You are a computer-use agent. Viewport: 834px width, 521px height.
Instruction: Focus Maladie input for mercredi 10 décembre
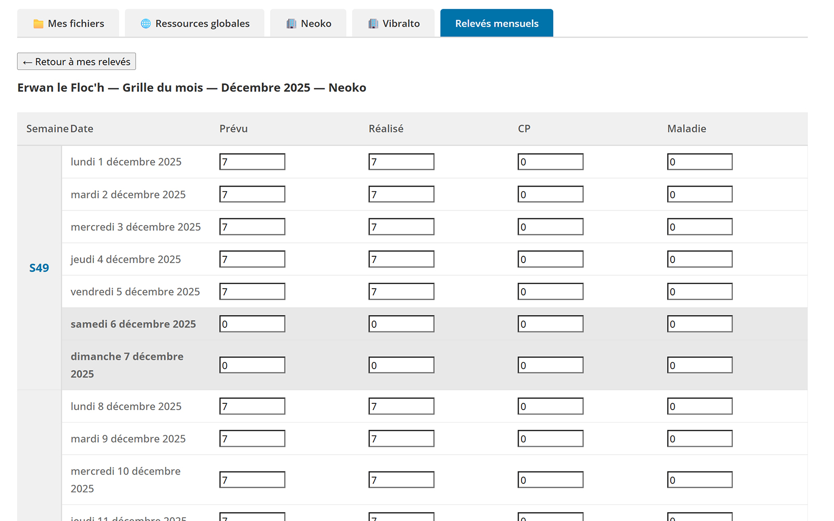(x=700, y=479)
